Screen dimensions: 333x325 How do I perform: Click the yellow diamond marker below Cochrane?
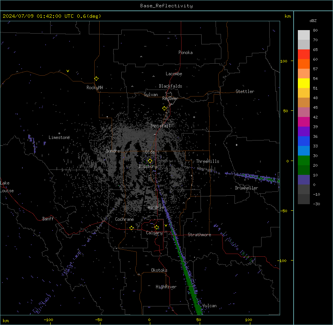pyautogui.click(x=131, y=228)
